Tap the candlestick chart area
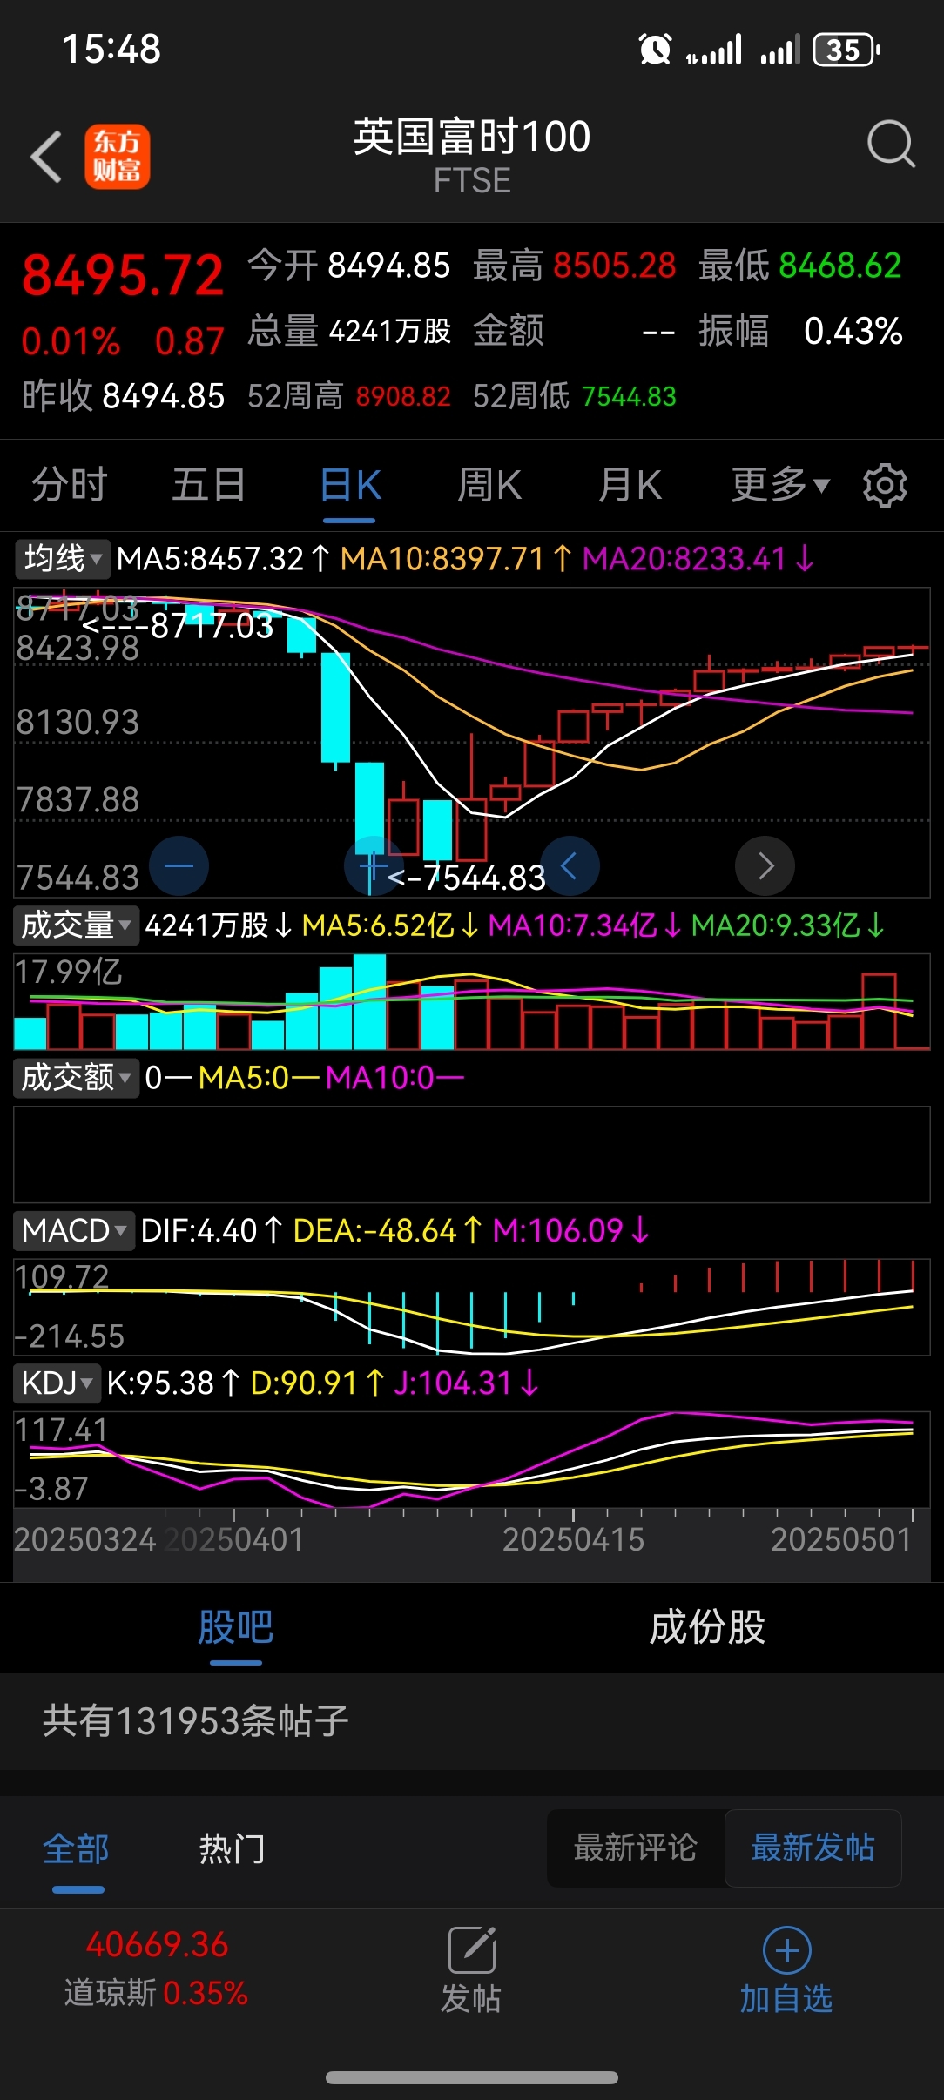 pyautogui.click(x=472, y=742)
